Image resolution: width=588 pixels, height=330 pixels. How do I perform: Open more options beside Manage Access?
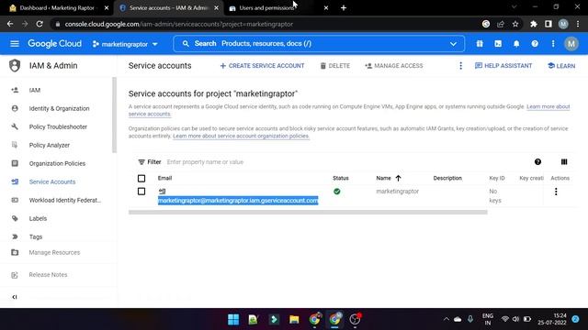[x=460, y=66]
